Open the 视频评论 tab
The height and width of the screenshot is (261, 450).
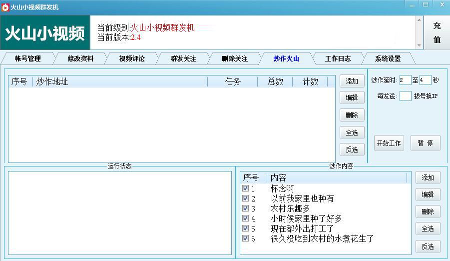[x=132, y=58]
